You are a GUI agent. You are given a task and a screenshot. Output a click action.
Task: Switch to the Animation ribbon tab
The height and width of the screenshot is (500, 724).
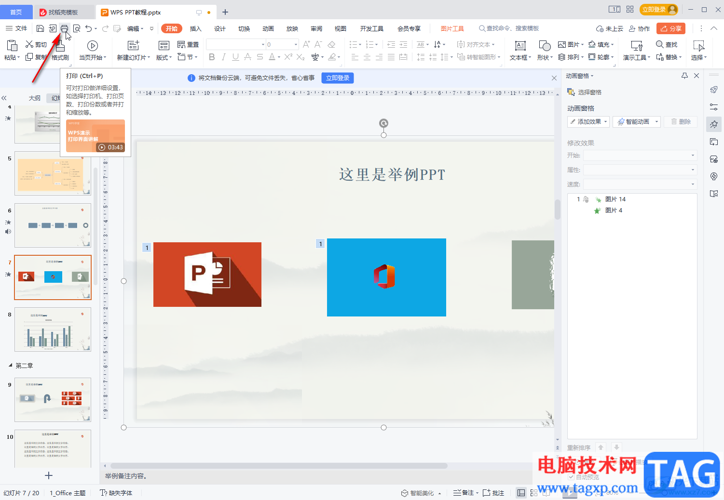click(x=268, y=28)
